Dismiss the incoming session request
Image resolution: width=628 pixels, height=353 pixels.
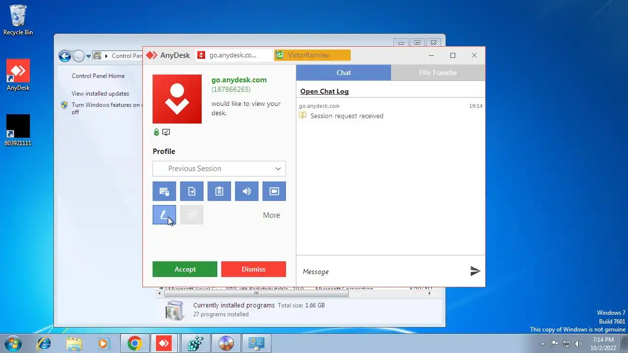(254, 269)
